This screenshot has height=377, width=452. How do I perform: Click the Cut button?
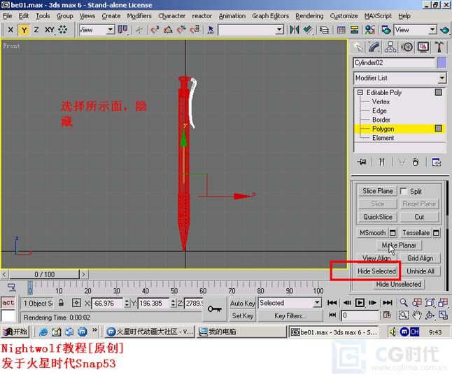[419, 217]
